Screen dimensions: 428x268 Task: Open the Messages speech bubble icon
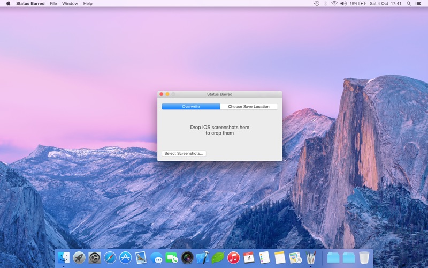click(x=156, y=258)
